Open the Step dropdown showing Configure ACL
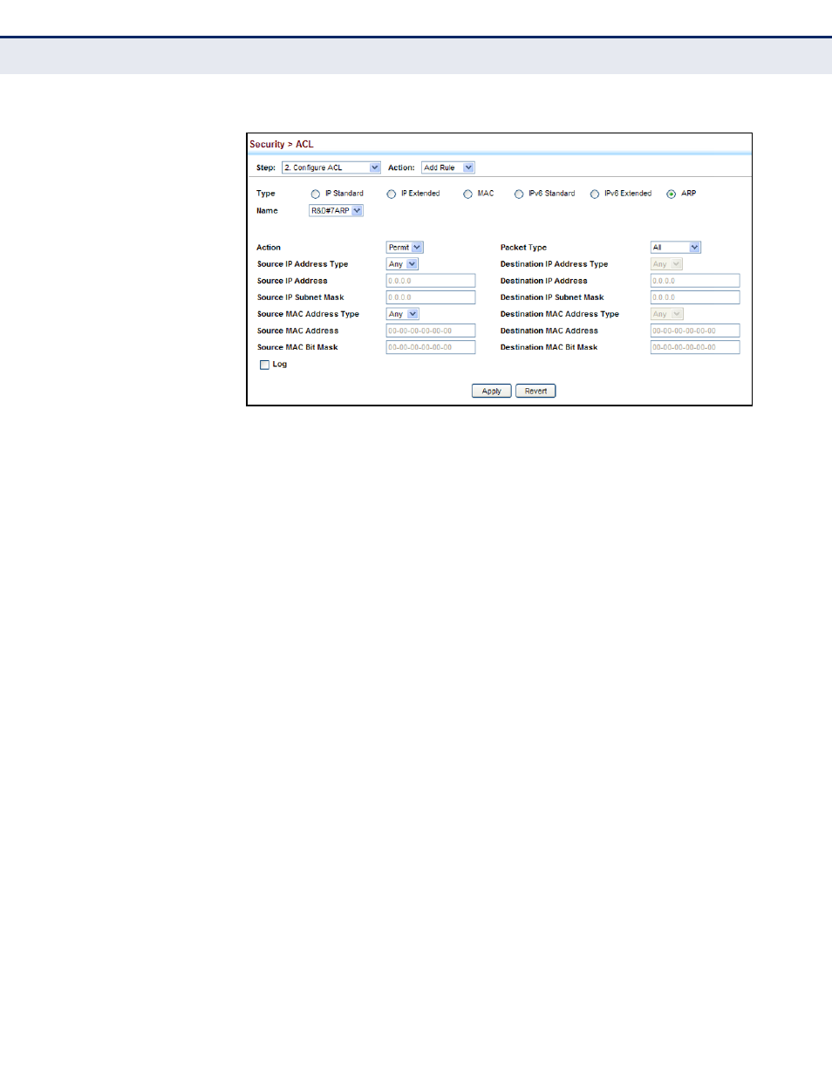This screenshot has height=1077, width=832. pos(330,167)
